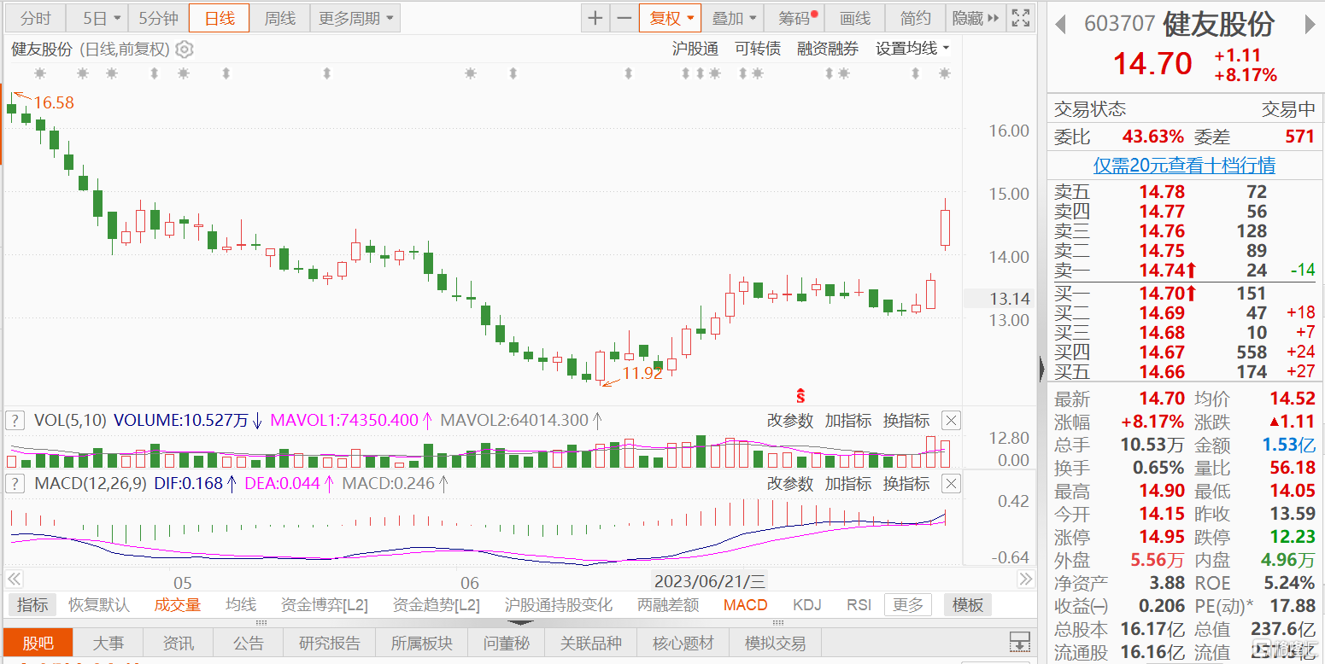Select the RSI indicator
Image resolution: width=1325 pixels, height=664 pixels.
pos(859,605)
